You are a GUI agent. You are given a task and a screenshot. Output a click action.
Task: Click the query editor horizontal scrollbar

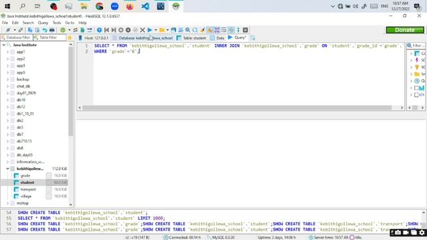(x=237, y=108)
